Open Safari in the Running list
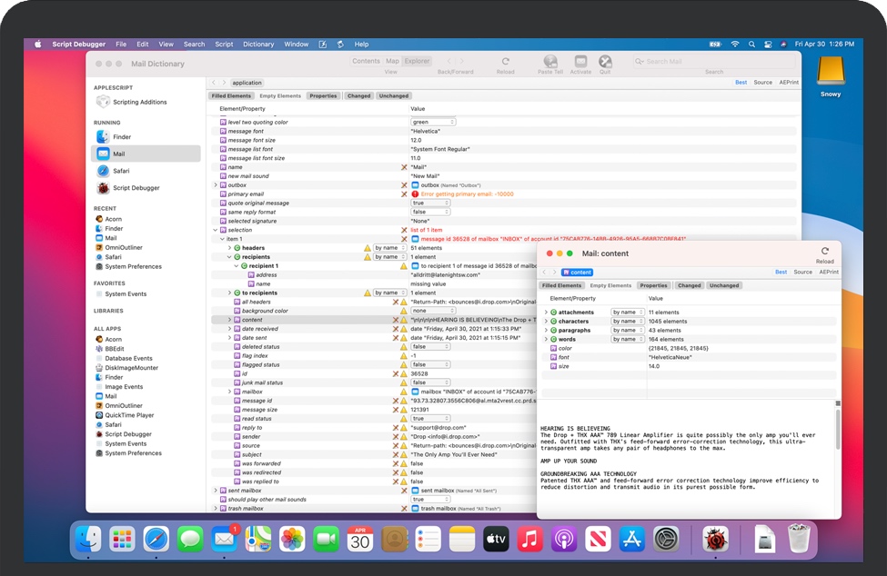 click(x=121, y=171)
